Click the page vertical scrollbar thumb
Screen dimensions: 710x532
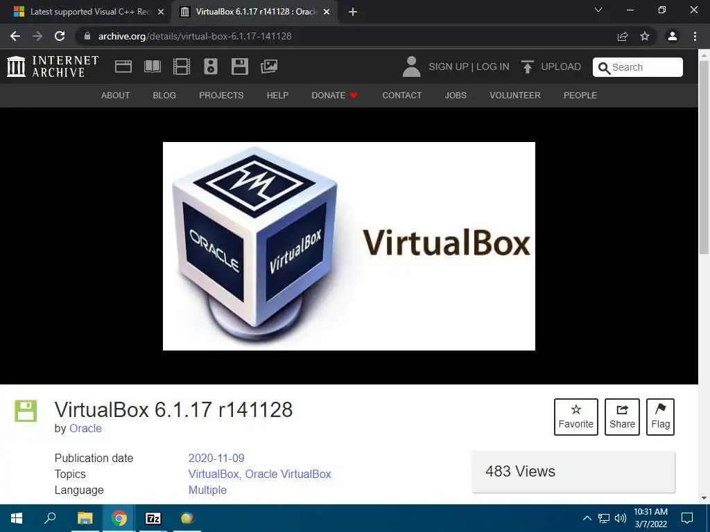point(704,157)
